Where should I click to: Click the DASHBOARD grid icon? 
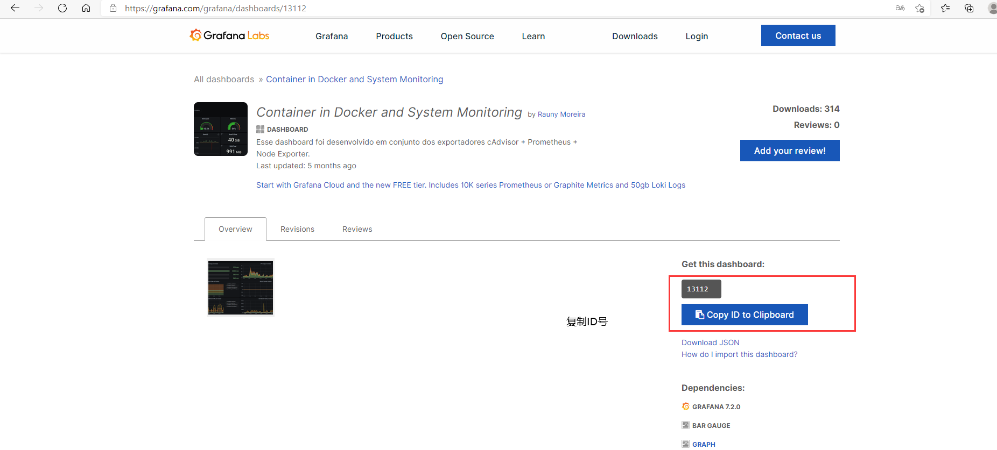[x=260, y=129]
